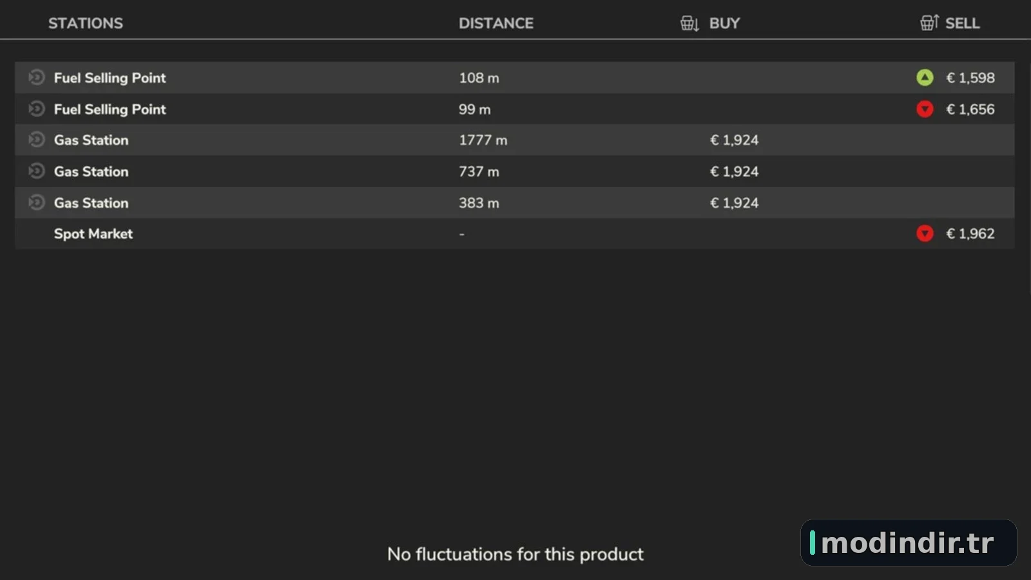Click the hotspot icon beside Fuel Selling Point 99 m
The image size is (1031, 580).
(37, 109)
